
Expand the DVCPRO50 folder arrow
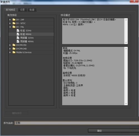tap(10, 45)
